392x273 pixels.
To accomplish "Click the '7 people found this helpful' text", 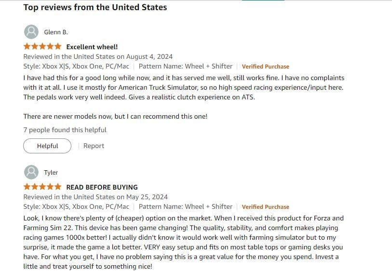I will [65, 130].
